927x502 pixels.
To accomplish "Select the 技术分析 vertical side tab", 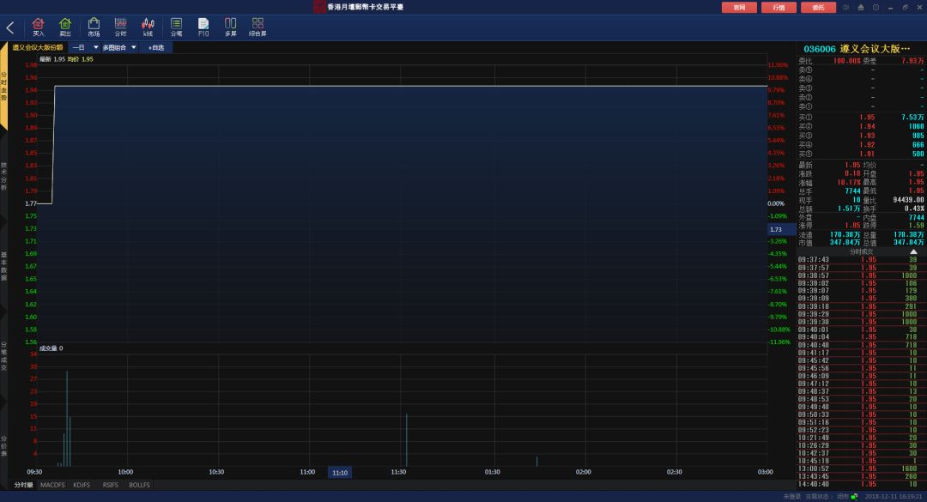I will pyautogui.click(x=3, y=176).
